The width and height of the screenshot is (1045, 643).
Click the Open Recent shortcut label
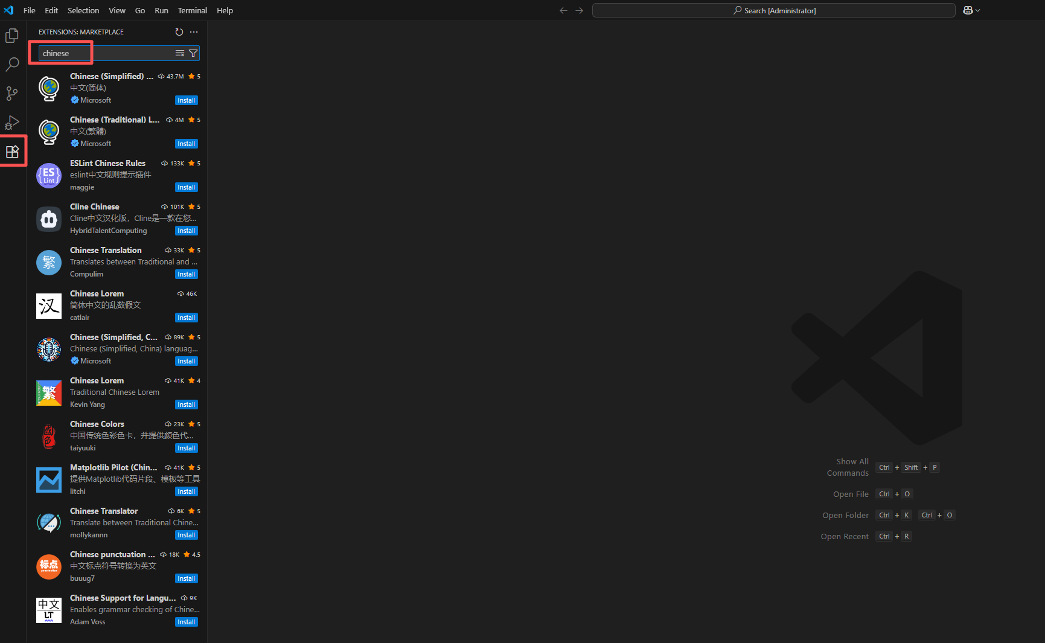[x=845, y=536]
